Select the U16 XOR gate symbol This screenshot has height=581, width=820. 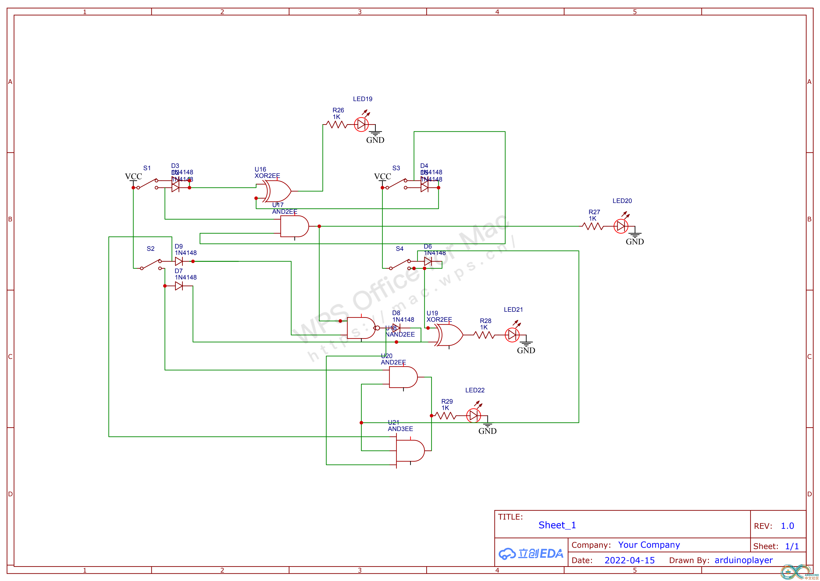[277, 191]
